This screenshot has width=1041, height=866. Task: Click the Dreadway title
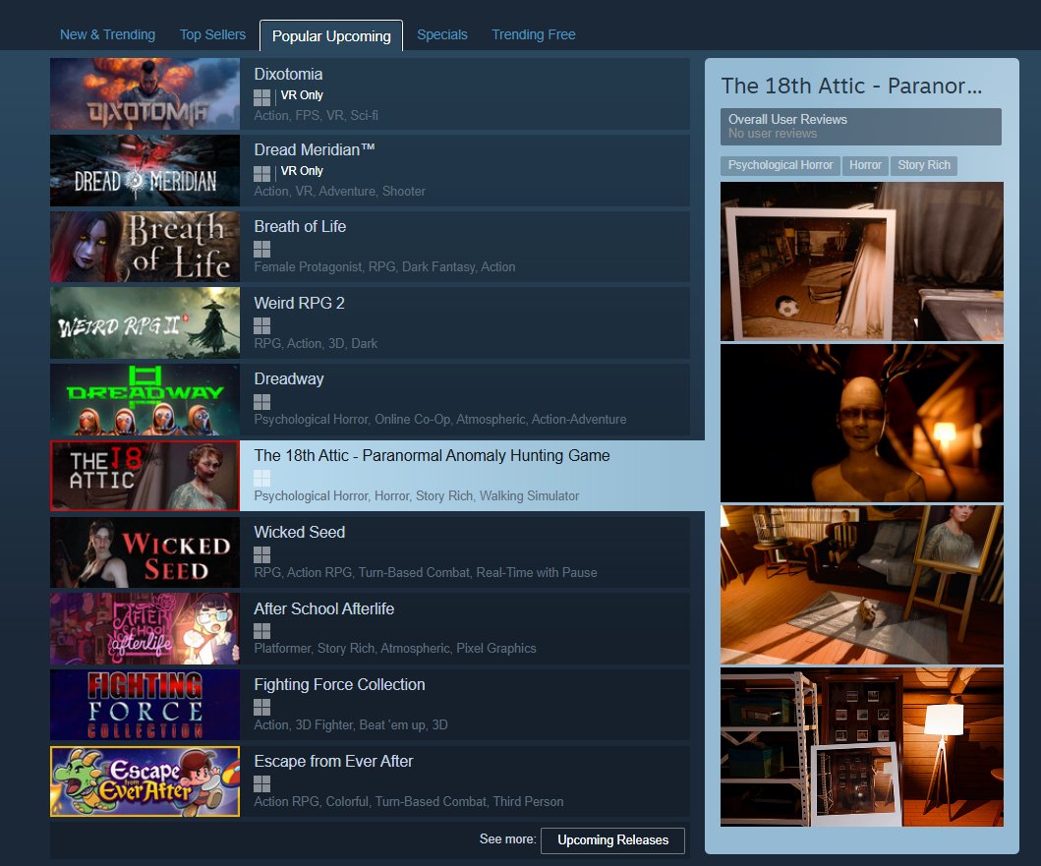[x=289, y=378]
